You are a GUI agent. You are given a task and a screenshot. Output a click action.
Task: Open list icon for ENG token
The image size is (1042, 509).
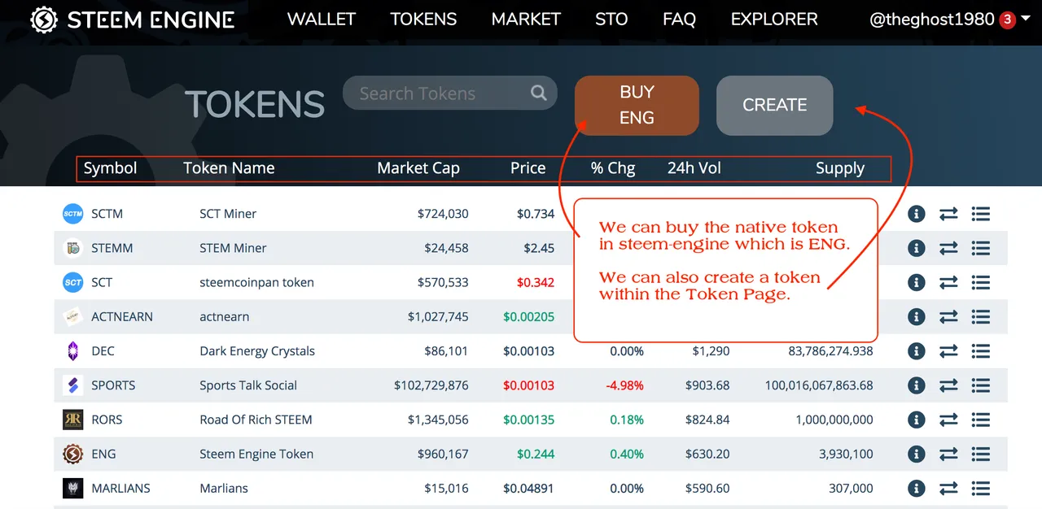[x=980, y=454]
